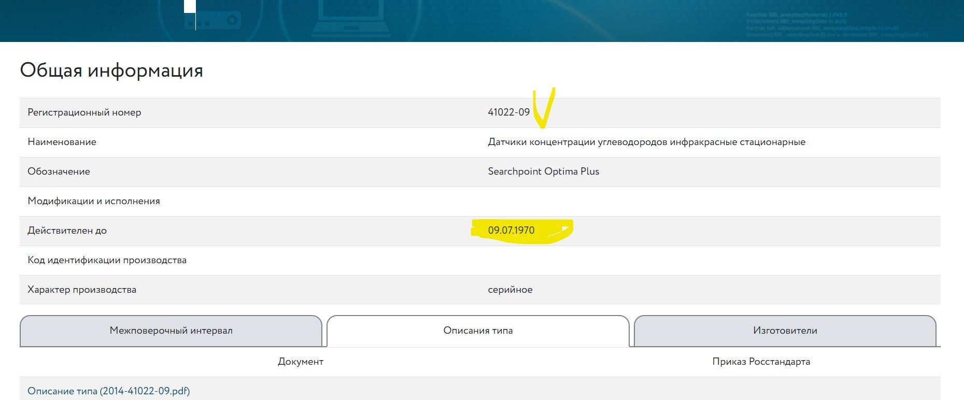Click the Действителен до label
This screenshot has height=400, width=964.
coord(67,231)
